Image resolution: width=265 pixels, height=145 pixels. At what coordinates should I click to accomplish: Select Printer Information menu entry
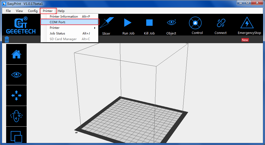pos(64,17)
